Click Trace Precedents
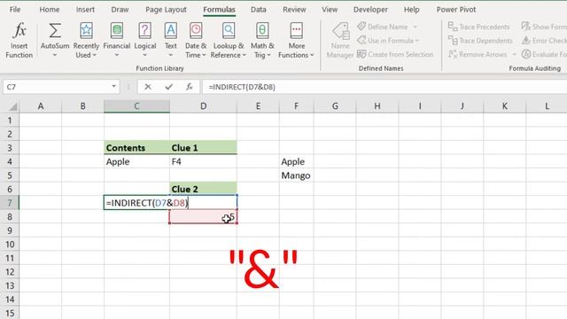Image resolution: width=567 pixels, height=319 pixels. (x=478, y=27)
